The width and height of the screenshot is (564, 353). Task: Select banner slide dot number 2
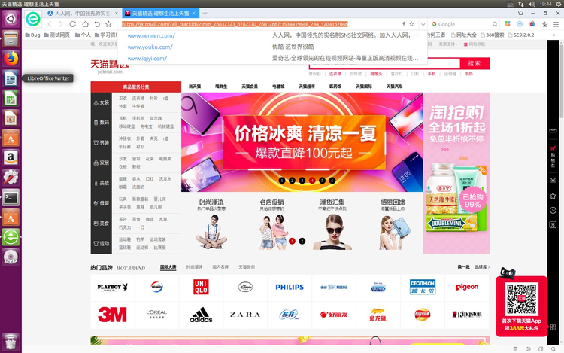(x=292, y=181)
